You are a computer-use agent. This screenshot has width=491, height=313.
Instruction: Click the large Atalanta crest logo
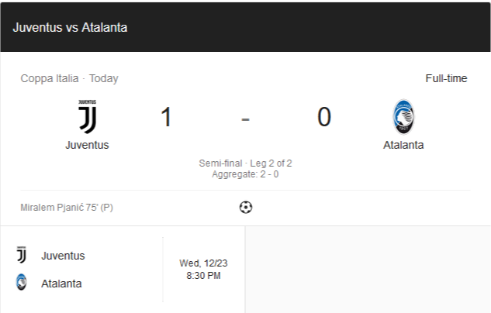[x=403, y=117]
